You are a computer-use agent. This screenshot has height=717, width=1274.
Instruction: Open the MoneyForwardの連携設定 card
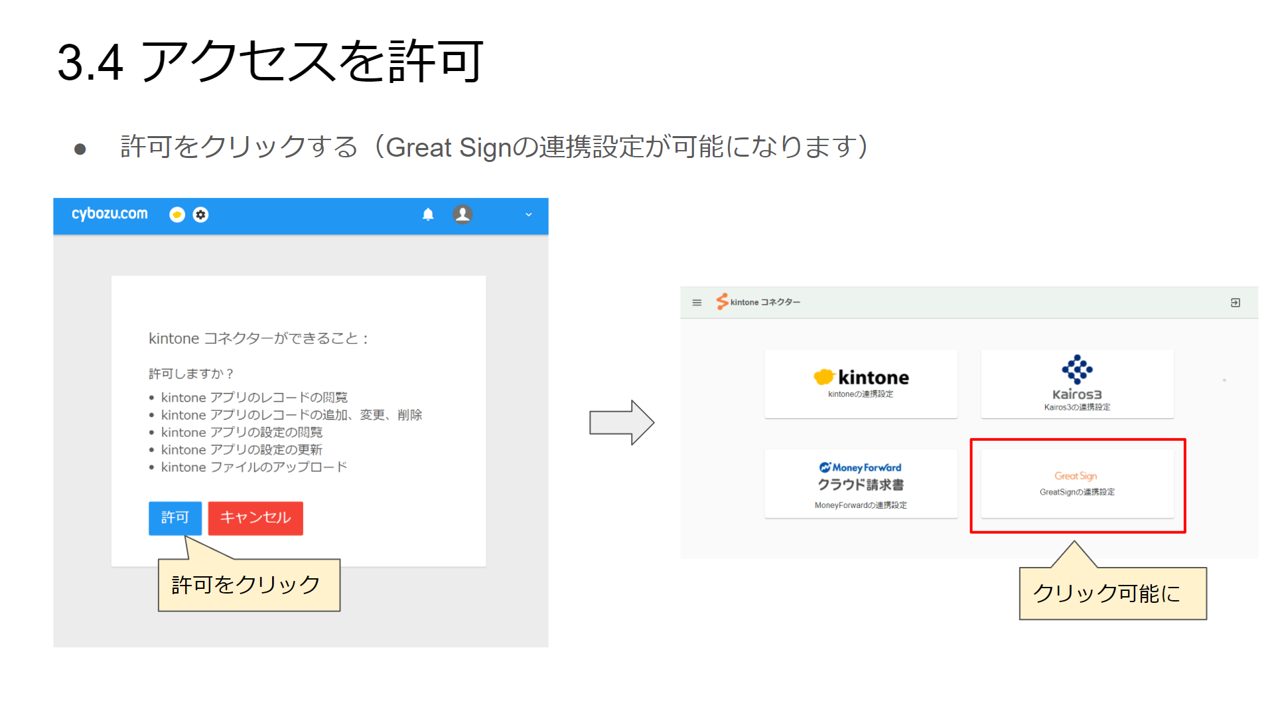[861, 483]
